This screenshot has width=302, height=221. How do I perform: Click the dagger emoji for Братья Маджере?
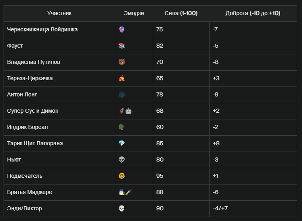[x=129, y=192]
